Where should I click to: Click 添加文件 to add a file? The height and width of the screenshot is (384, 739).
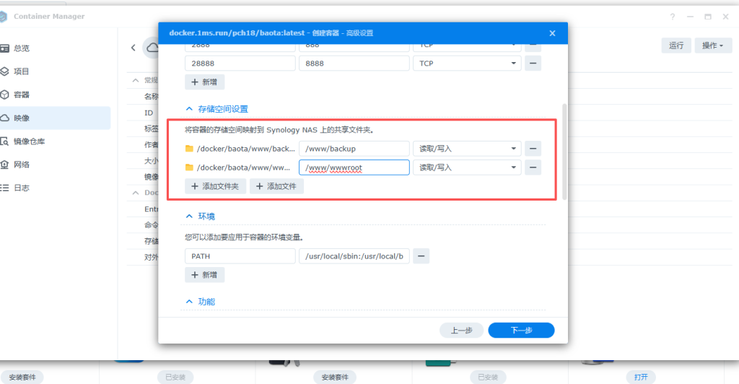click(x=276, y=186)
